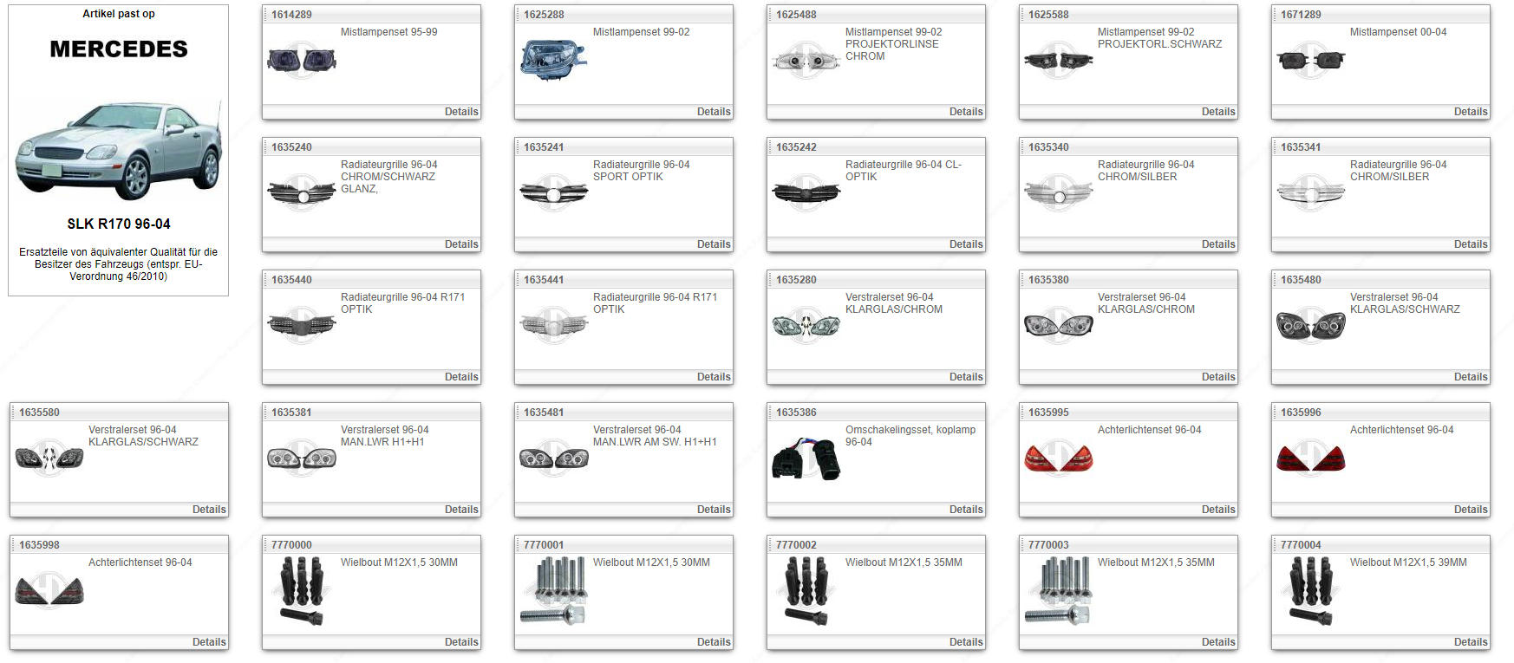Open Details for taillight set 1635996
This screenshot has height=663, width=1514.
(1470, 510)
